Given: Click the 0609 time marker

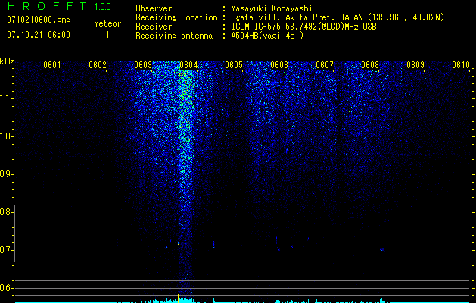Looking at the screenshot, I should coord(415,65).
